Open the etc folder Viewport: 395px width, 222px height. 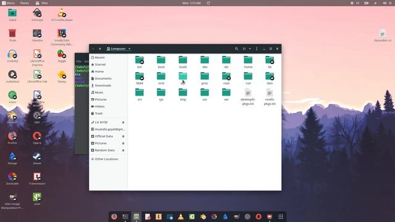[227, 62]
